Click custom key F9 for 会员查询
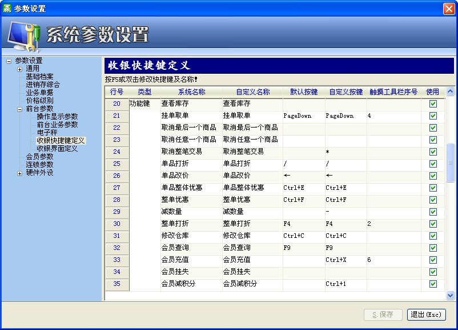 pos(346,248)
